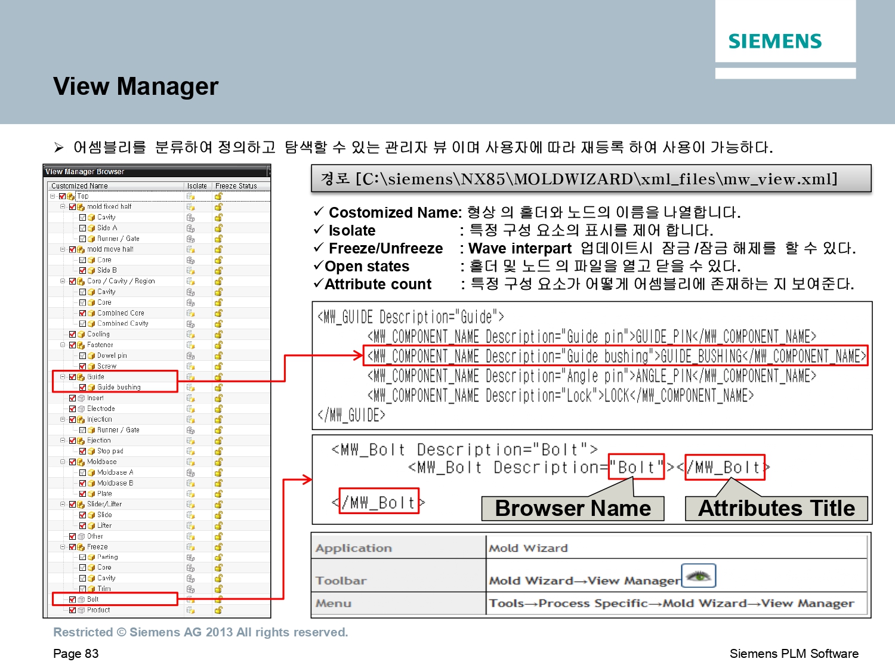Viewport: 895px width, 671px height.
Task: Select the Guide row label
Action: (95, 377)
